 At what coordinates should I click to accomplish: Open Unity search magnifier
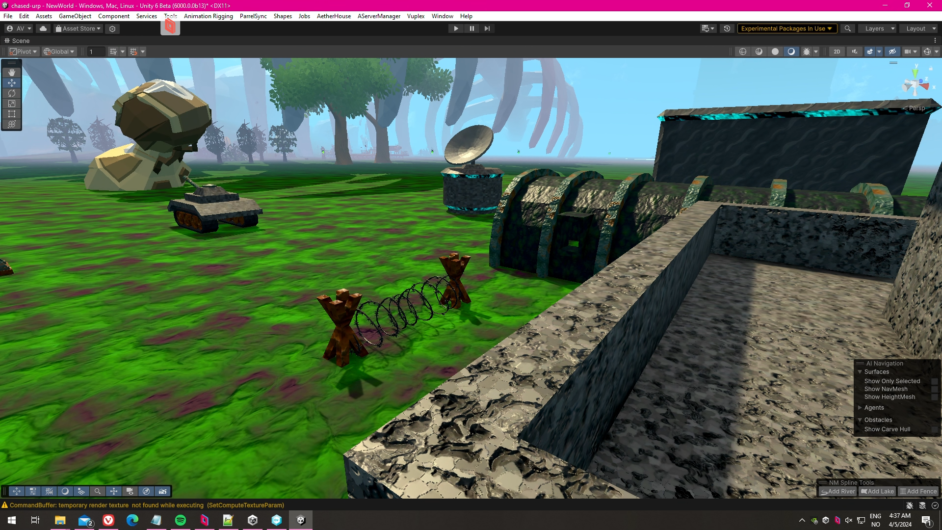(x=847, y=28)
